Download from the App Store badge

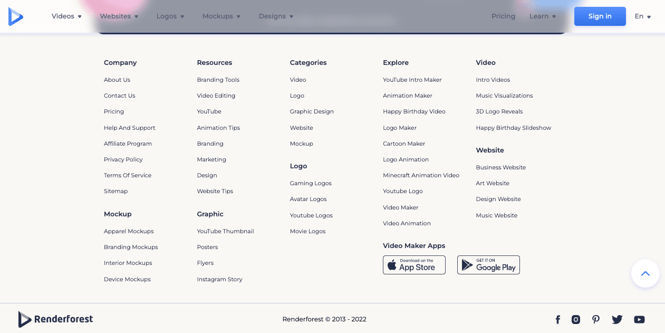tap(414, 265)
